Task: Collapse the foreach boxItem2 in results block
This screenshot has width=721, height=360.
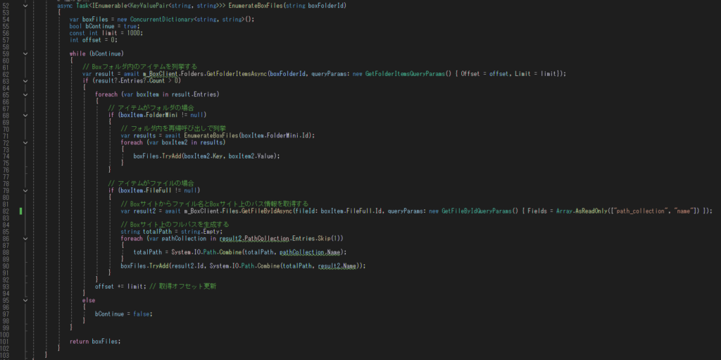Action: (x=26, y=142)
